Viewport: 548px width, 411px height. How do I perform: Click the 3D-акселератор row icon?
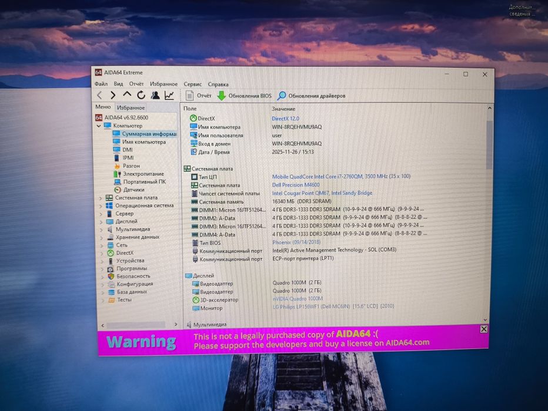pyautogui.click(x=196, y=300)
